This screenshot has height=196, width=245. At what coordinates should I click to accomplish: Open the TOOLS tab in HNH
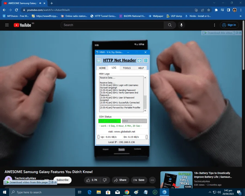(127, 68)
